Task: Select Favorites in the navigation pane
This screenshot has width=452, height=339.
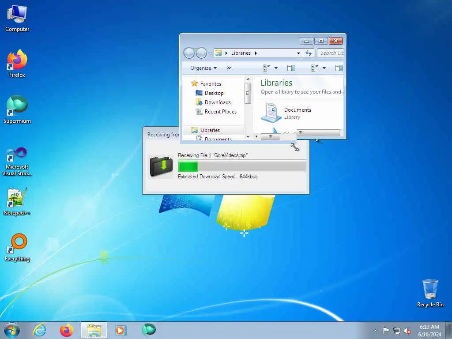Action: click(x=211, y=83)
